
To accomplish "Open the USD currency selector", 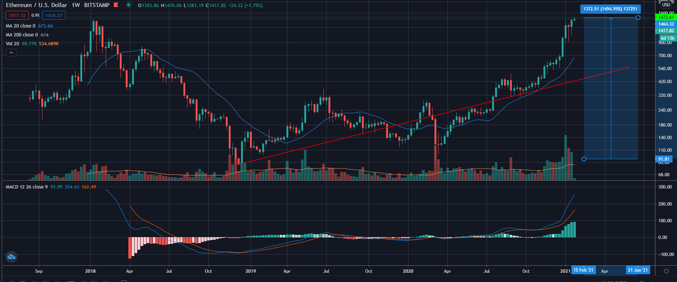I will [666, 5].
